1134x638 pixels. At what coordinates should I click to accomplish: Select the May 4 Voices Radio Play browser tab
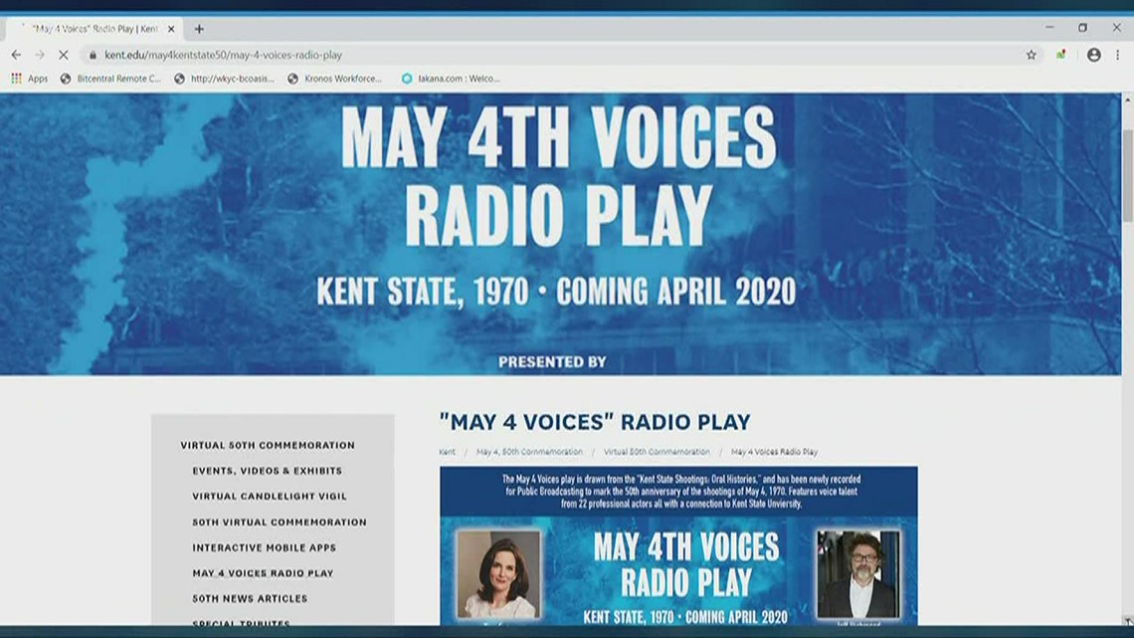pos(94,29)
